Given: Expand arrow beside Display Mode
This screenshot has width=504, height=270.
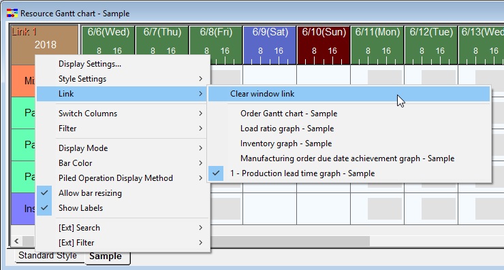Looking at the screenshot, I should point(200,148).
